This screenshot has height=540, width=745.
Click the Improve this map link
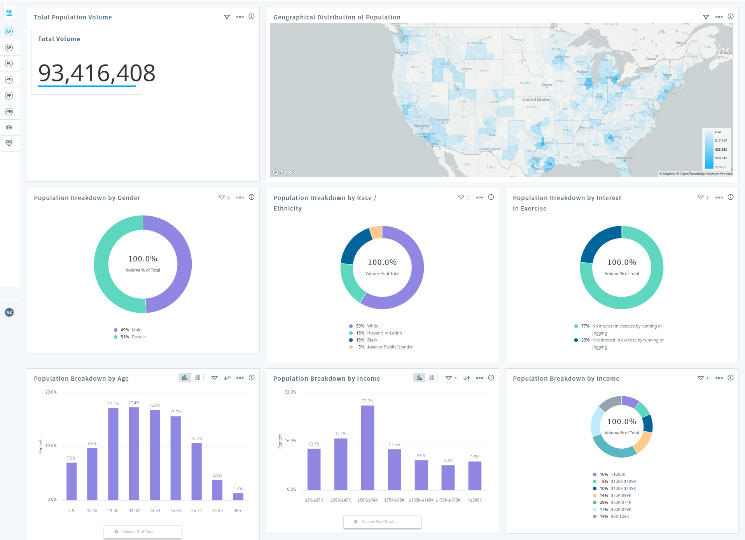click(x=719, y=174)
